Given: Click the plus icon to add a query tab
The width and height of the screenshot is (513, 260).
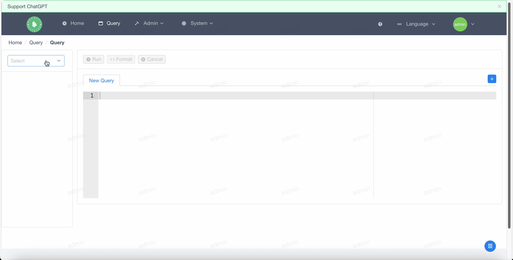Looking at the screenshot, I should pyautogui.click(x=492, y=78).
